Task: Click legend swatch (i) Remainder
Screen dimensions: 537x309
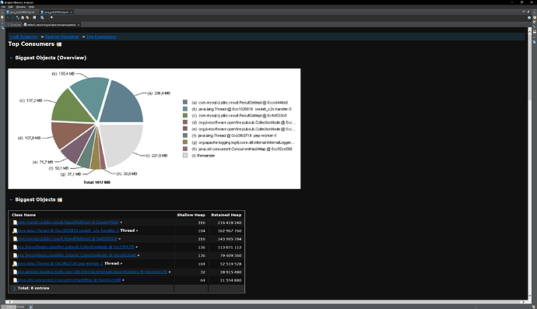Action: coord(185,156)
